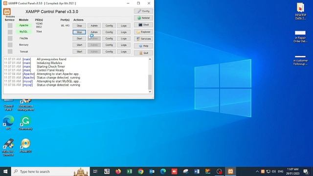Toggle Apache service checkbox
Screen dimensions: 313x176
10,25
